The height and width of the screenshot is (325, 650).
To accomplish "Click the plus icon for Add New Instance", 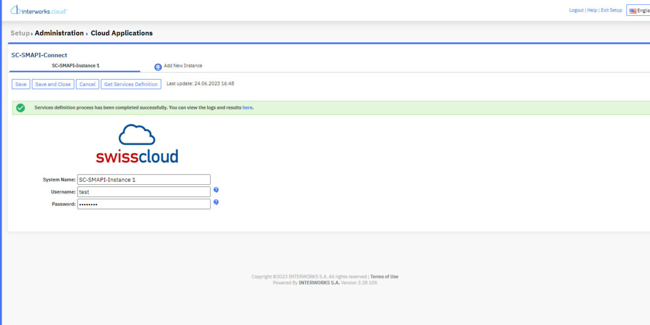I will tap(158, 67).
